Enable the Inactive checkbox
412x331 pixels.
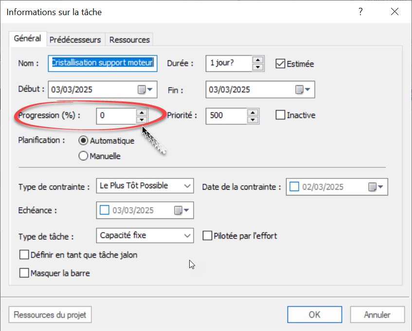pos(280,116)
